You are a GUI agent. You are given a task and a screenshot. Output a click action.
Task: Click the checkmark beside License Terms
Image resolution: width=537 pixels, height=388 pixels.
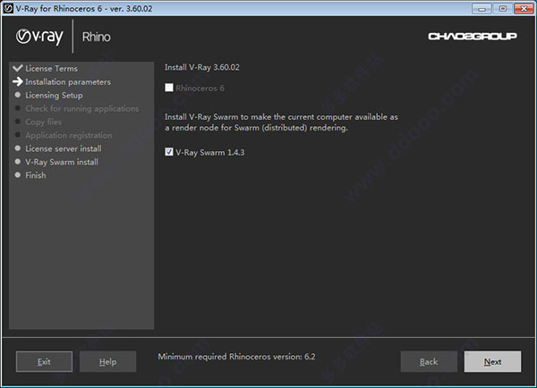[x=18, y=68]
